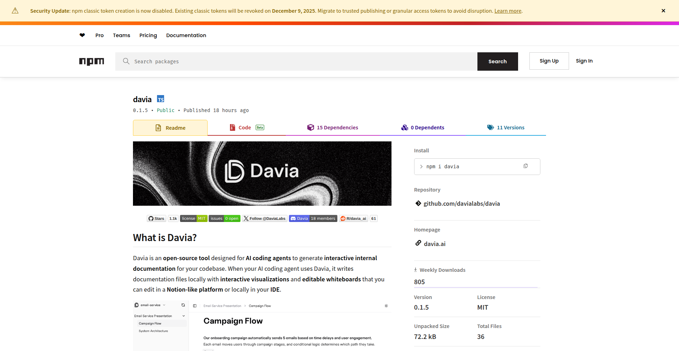The width and height of the screenshot is (679, 351).
Task: Click the TypeScript badge next to davia
Action: (x=161, y=99)
